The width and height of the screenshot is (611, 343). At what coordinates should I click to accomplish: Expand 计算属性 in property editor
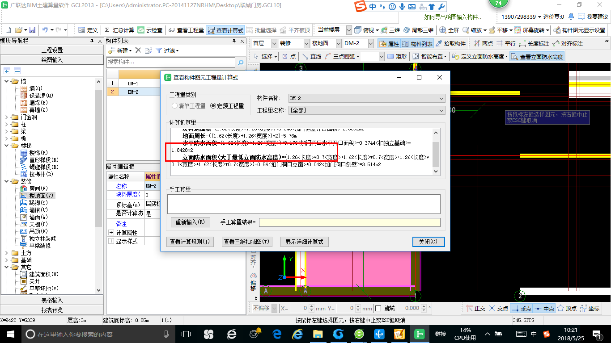(x=111, y=233)
